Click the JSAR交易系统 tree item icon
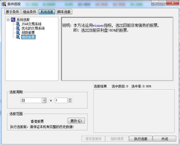 tap(18, 24)
